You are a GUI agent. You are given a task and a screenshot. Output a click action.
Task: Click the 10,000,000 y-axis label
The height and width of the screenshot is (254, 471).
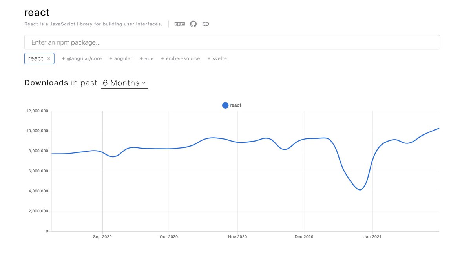point(37,131)
